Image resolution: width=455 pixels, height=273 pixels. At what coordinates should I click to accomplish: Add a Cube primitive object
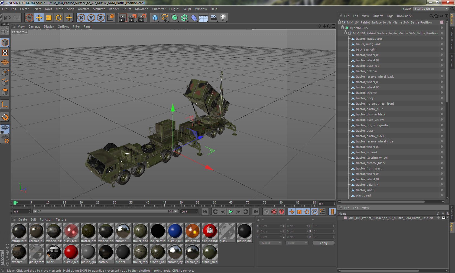pyautogui.click(x=155, y=18)
